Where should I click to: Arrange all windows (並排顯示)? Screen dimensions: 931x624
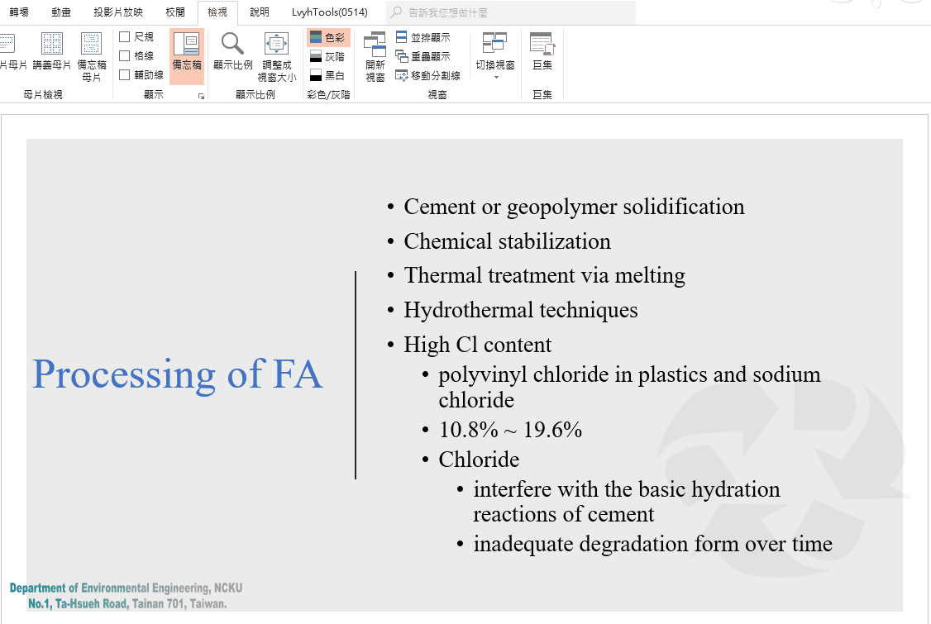click(423, 37)
